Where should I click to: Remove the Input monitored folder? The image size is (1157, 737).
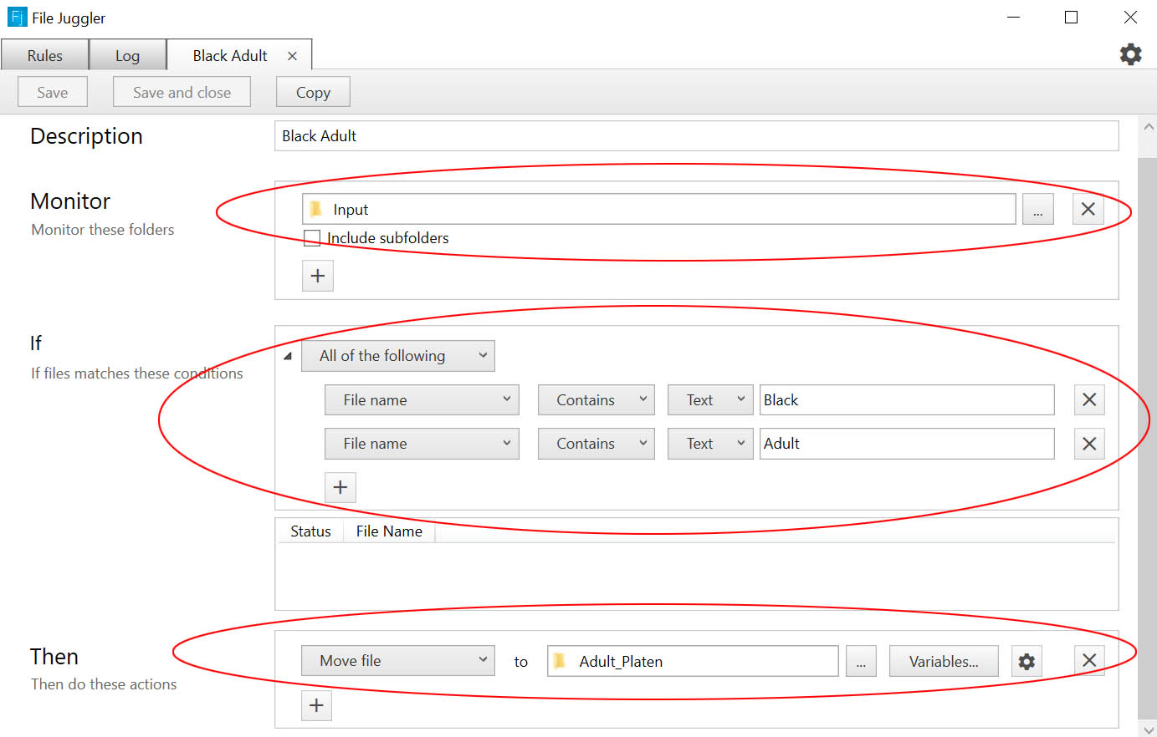click(1088, 209)
